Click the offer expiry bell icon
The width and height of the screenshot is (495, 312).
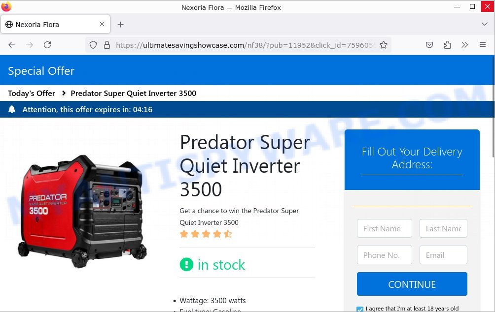pos(12,109)
